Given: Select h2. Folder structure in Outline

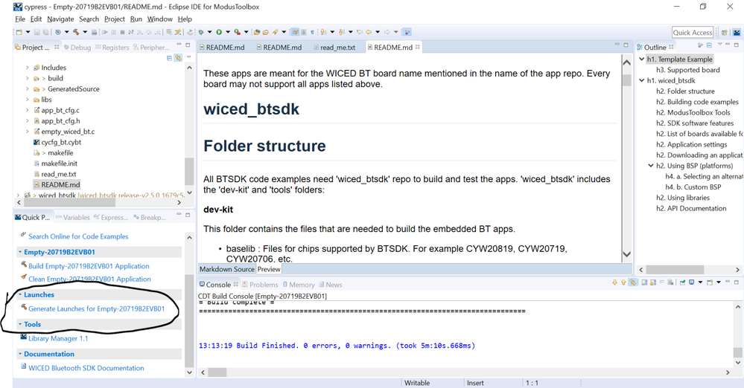Looking at the screenshot, I should (x=685, y=91).
